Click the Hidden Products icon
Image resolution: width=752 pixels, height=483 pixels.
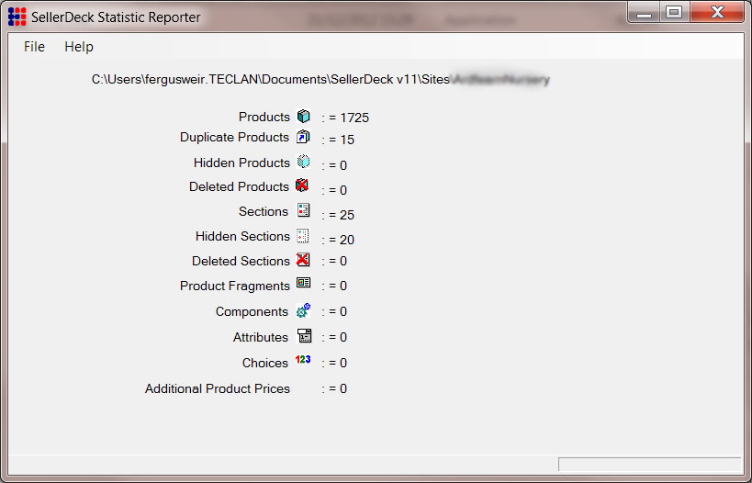(x=303, y=162)
